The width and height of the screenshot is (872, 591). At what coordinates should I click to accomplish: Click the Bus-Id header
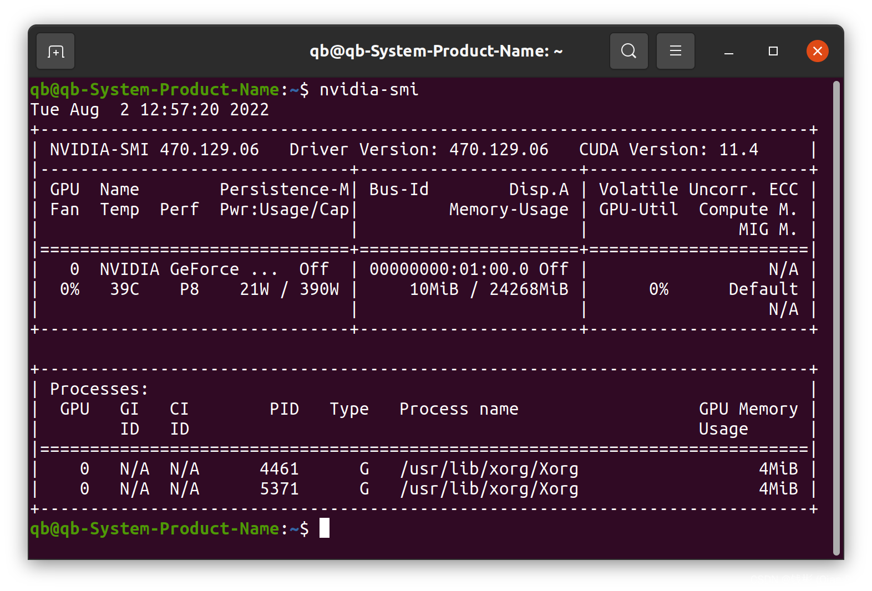pyautogui.click(x=399, y=189)
